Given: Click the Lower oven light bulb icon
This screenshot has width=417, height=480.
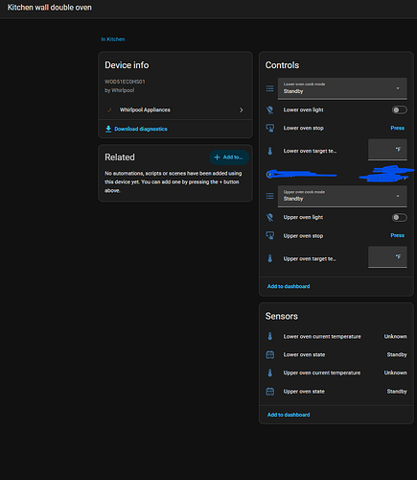Looking at the screenshot, I should [x=270, y=110].
